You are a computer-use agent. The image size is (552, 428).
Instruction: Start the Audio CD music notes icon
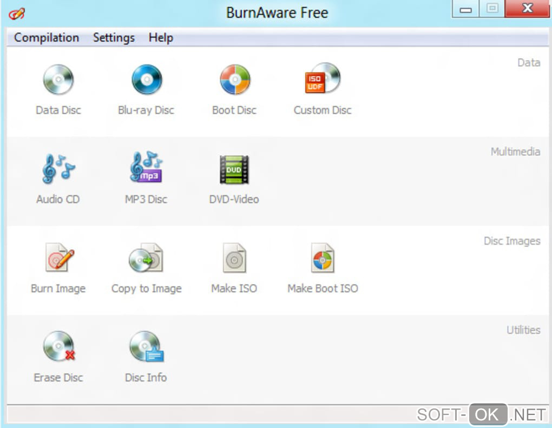[58, 169]
